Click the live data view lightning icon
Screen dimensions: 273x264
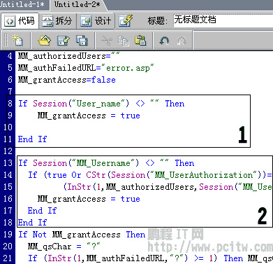coord(126,20)
